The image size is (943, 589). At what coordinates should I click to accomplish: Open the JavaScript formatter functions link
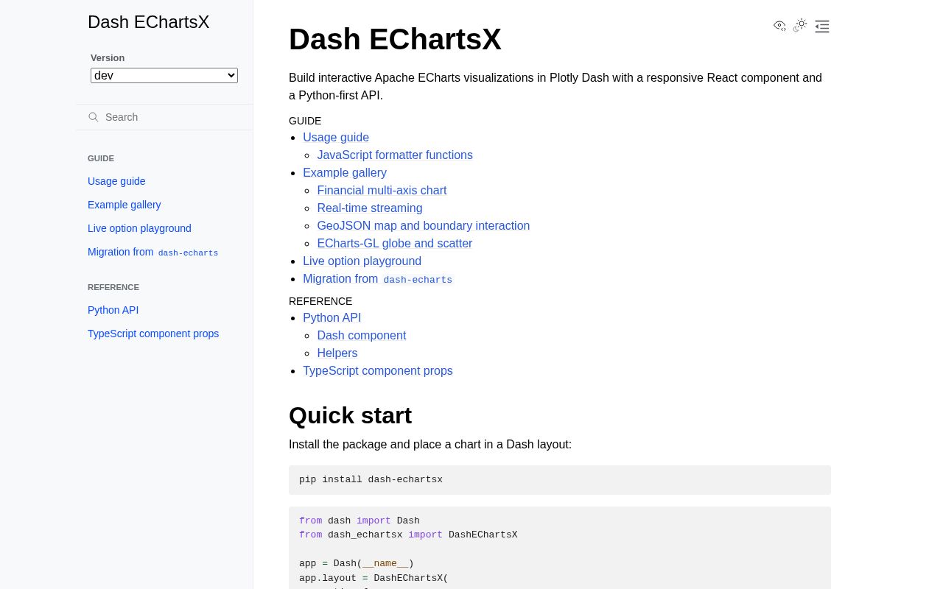[x=395, y=155]
